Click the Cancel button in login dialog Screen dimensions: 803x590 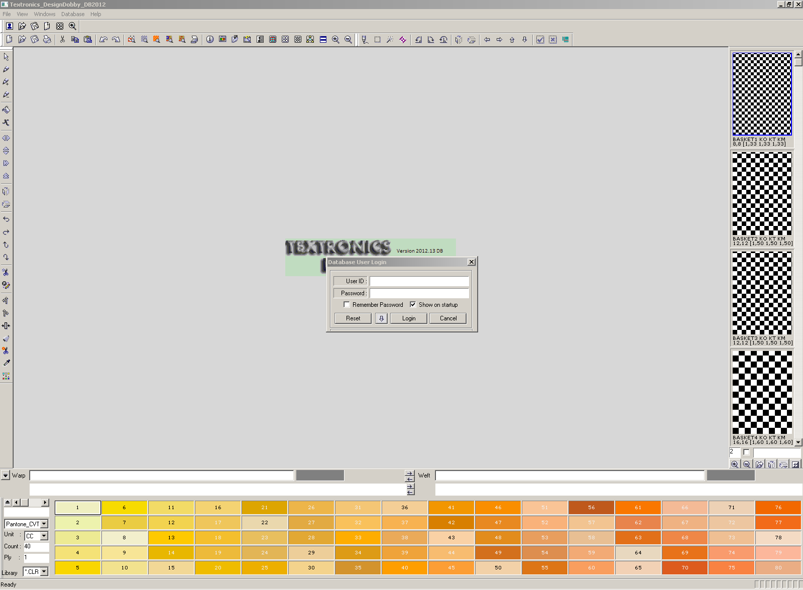[x=448, y=318]
